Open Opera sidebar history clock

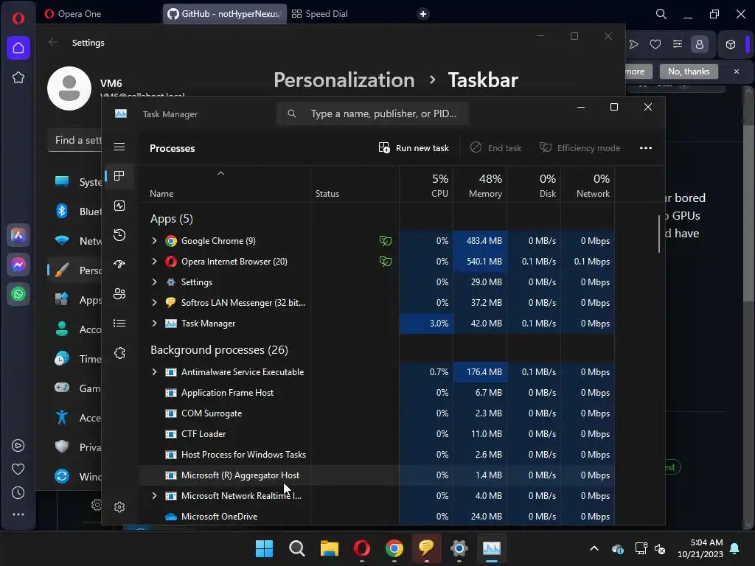(18, 493)
